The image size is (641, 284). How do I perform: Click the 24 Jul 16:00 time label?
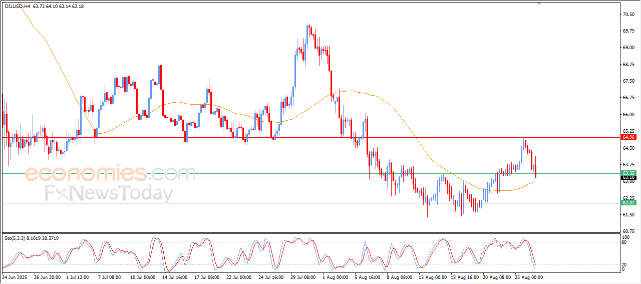(x=271, y=276)
